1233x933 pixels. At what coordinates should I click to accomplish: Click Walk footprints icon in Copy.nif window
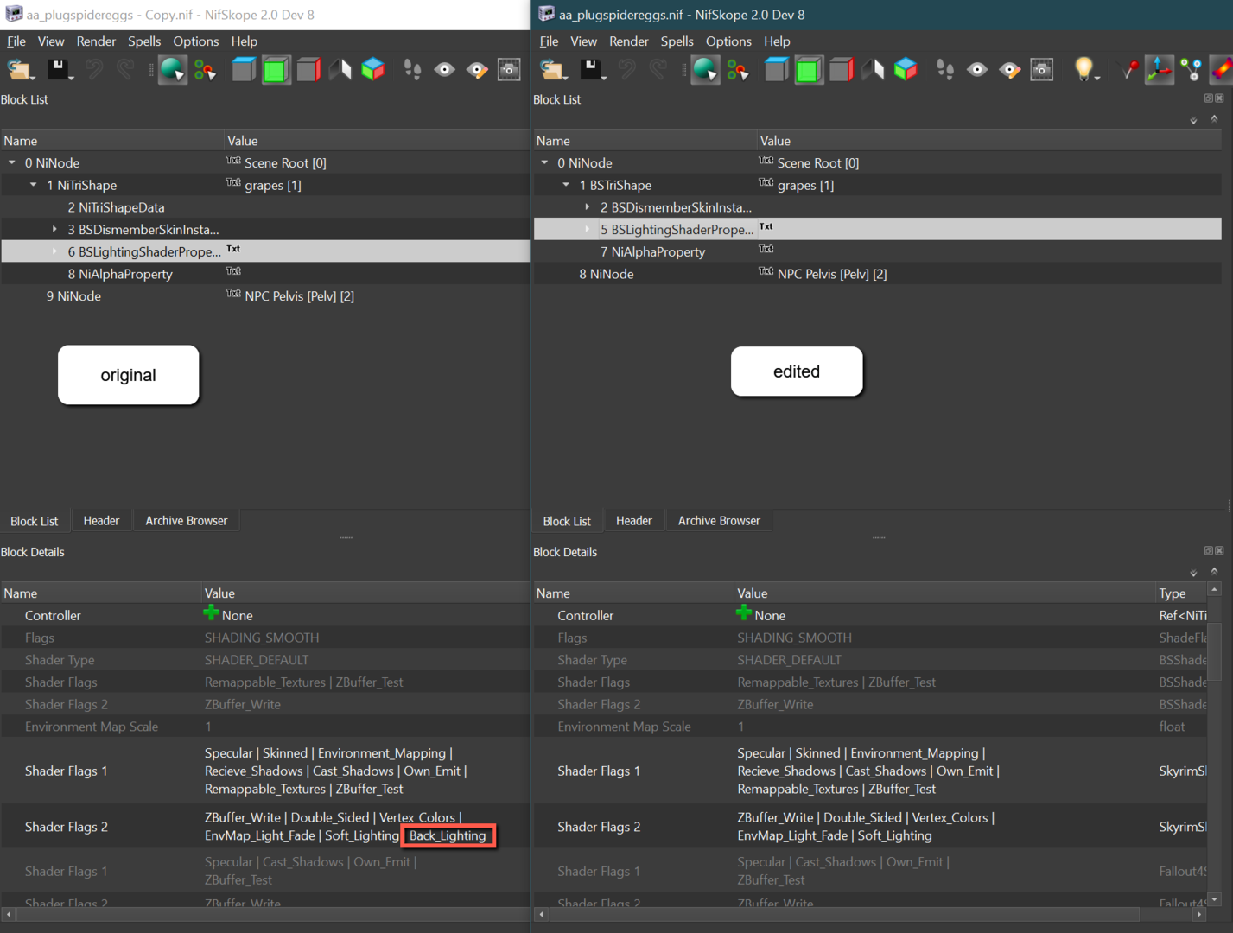click(413, 69)
